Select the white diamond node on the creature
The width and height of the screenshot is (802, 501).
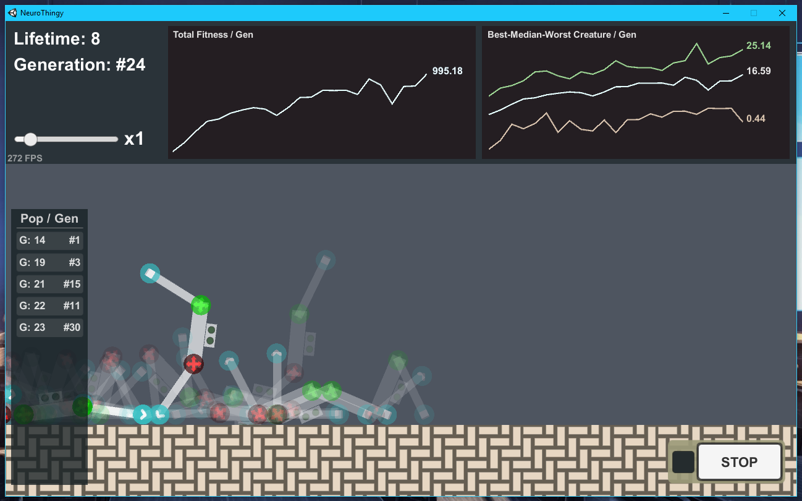point(150,273)
